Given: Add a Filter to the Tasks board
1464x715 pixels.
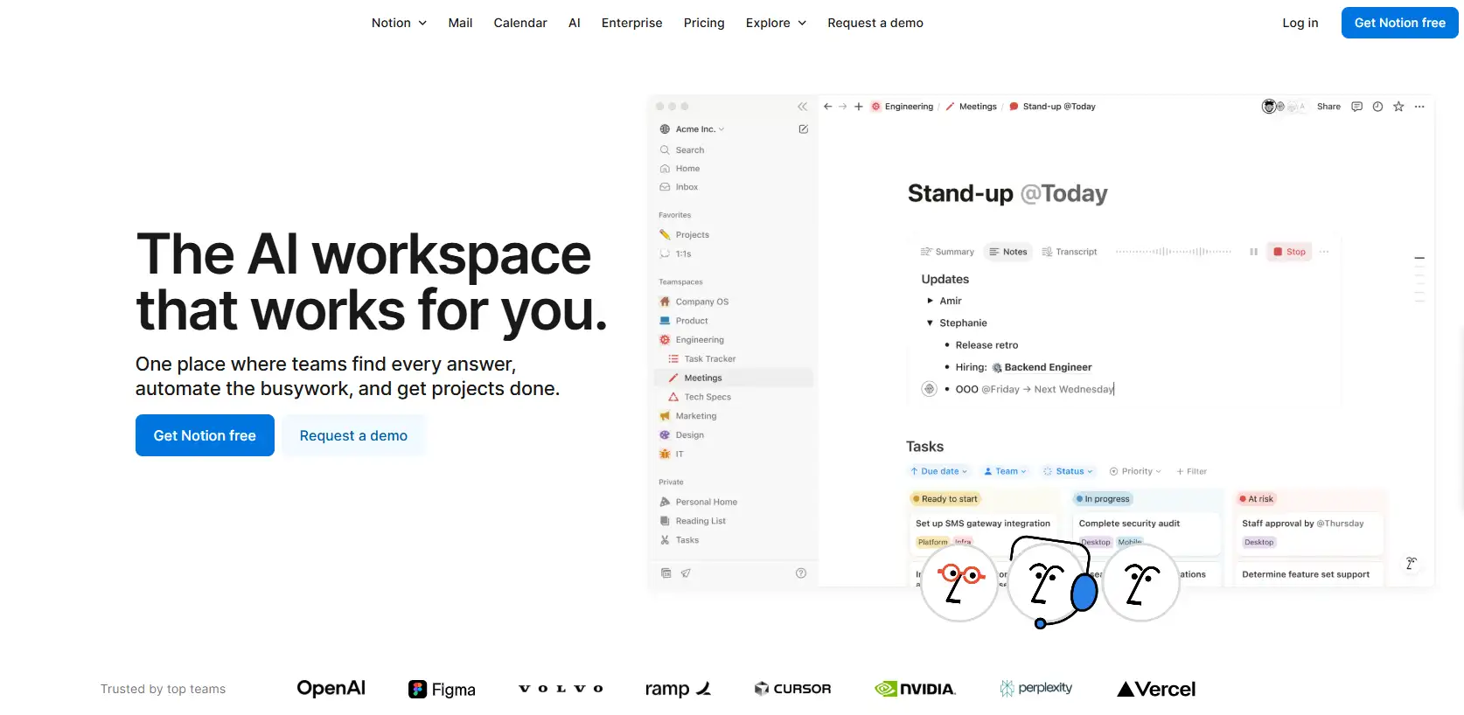Looking at the screenshot, I should pos(1191,471).
